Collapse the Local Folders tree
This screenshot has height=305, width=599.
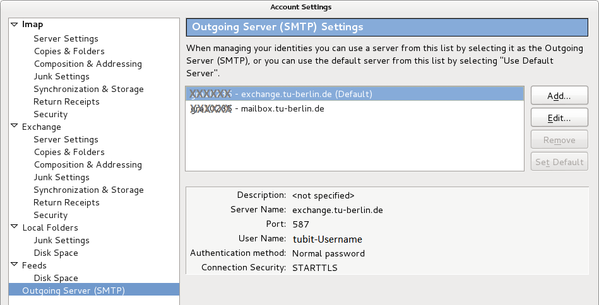point(15,227)
